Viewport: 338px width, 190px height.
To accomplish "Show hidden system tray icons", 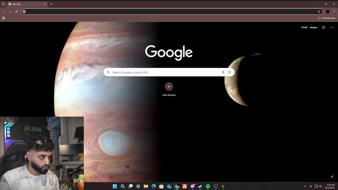I will [305, 186].
